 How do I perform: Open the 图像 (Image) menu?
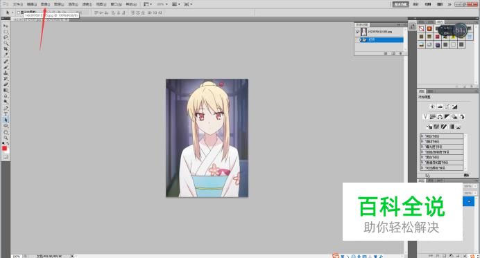(x=45, y=4)
